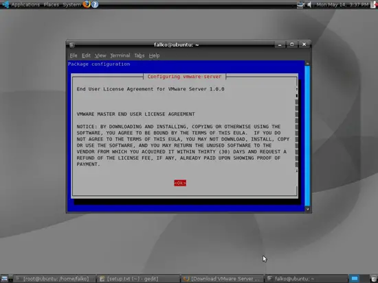The width and height of the screenshot is (378, 283).
Task: Open the terminal View menu
Action: click(100, 56)
